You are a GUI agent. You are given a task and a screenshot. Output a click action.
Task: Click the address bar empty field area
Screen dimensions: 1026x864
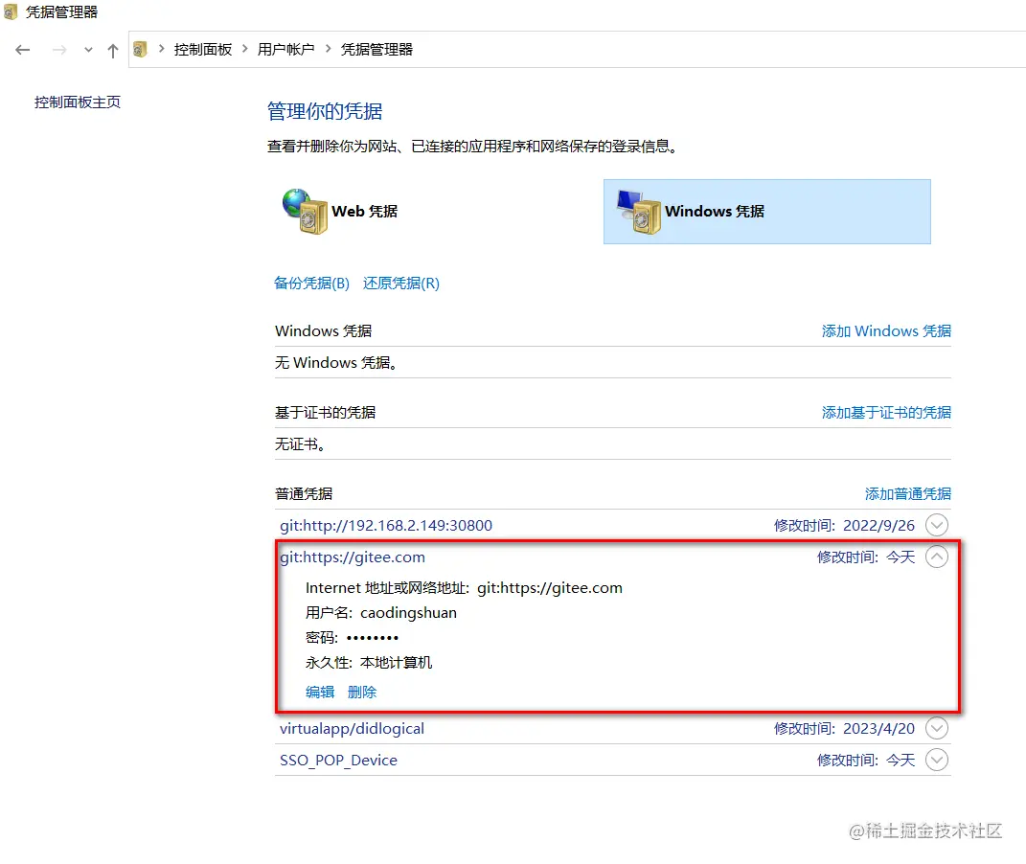tap(719, 49)
